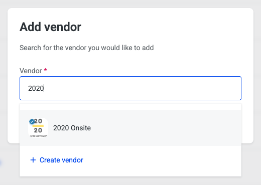
Task: Focus the Vendor search input field
Action: point(130,88)
